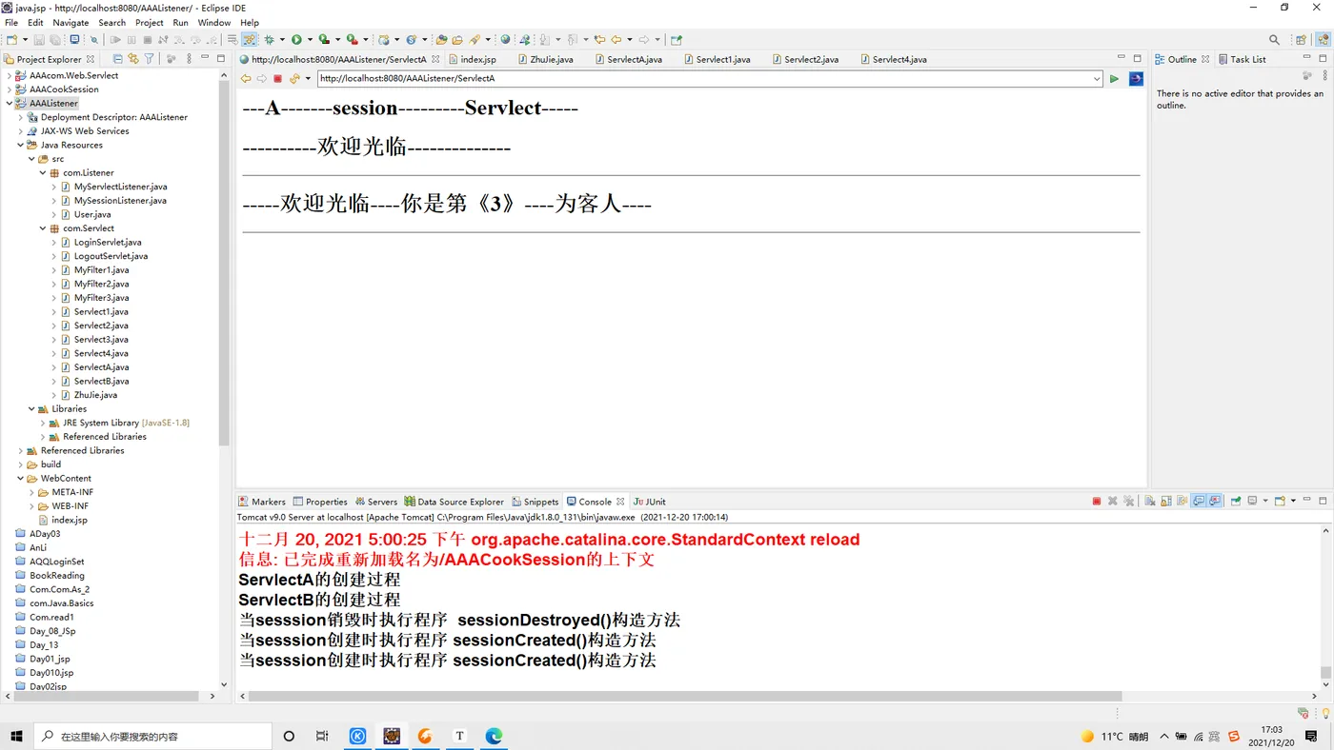Select MySessionListener.java in Project Explorer
Screen dimensions: 1334x750
[120, 201]
